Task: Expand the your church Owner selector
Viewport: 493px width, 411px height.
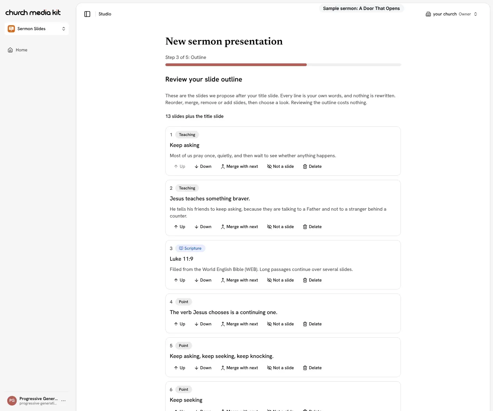Action: [451, 14]
